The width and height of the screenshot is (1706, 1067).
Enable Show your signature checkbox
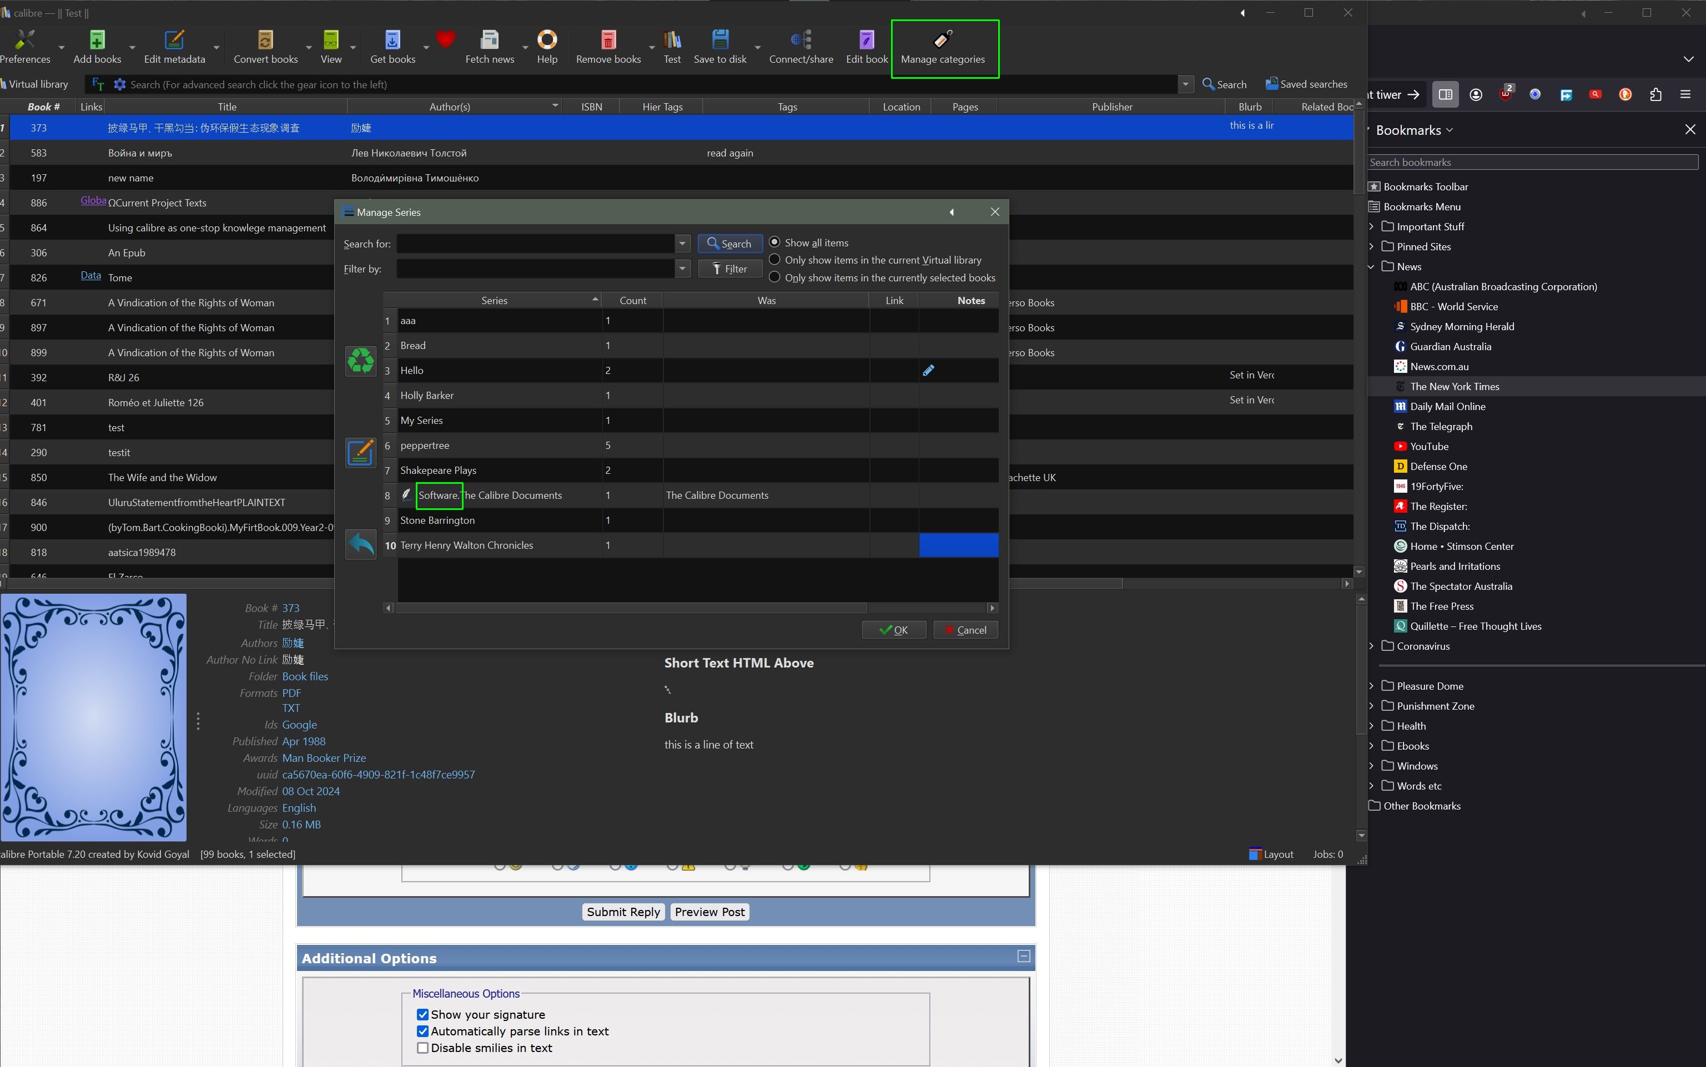[x=423, y=1014]
